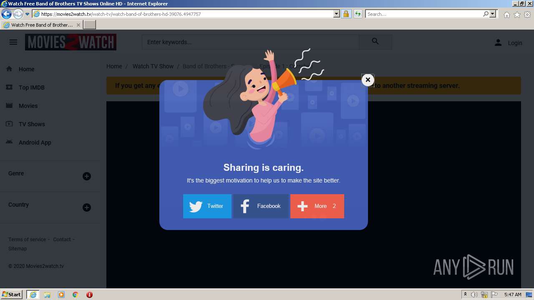The height and width of the screenshot is (300, 534).
Task: Open the Windows Start menu
Action: point(11,294)
